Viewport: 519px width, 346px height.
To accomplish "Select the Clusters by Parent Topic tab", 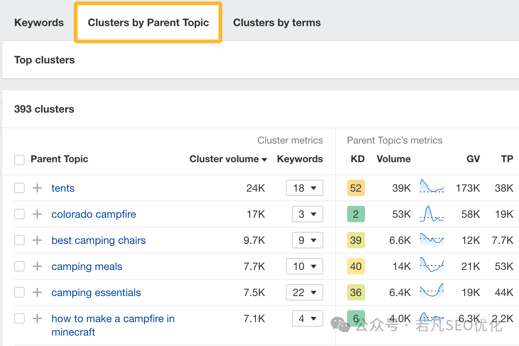I will [x=148, y=22].
